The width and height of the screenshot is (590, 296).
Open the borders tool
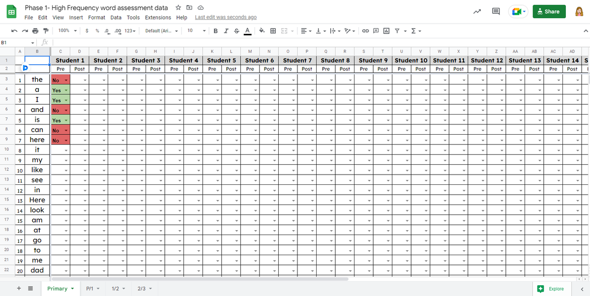coord(273,30)
